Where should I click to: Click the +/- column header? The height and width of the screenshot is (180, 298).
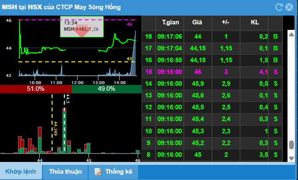(x=226, y=22)
